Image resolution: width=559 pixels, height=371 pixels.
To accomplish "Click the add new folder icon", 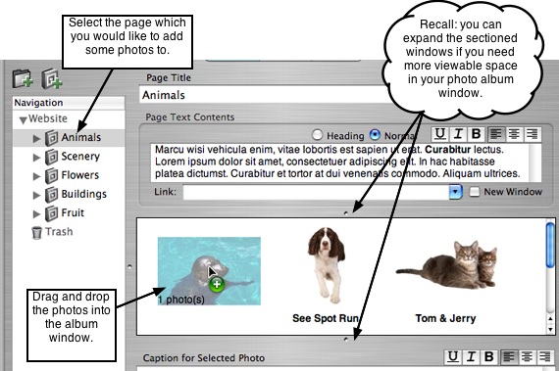I will click(23, 78).
